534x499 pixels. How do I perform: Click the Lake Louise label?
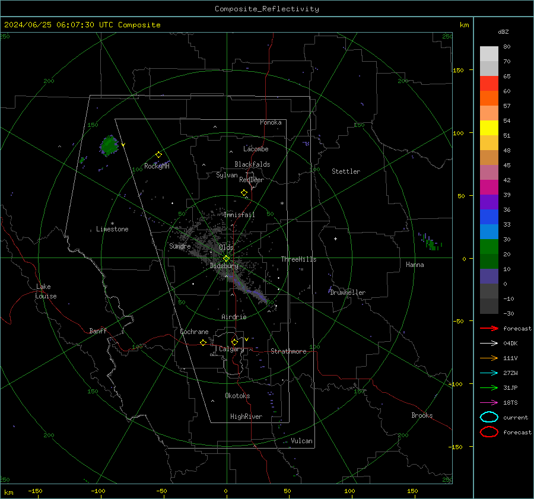point(46,291)
